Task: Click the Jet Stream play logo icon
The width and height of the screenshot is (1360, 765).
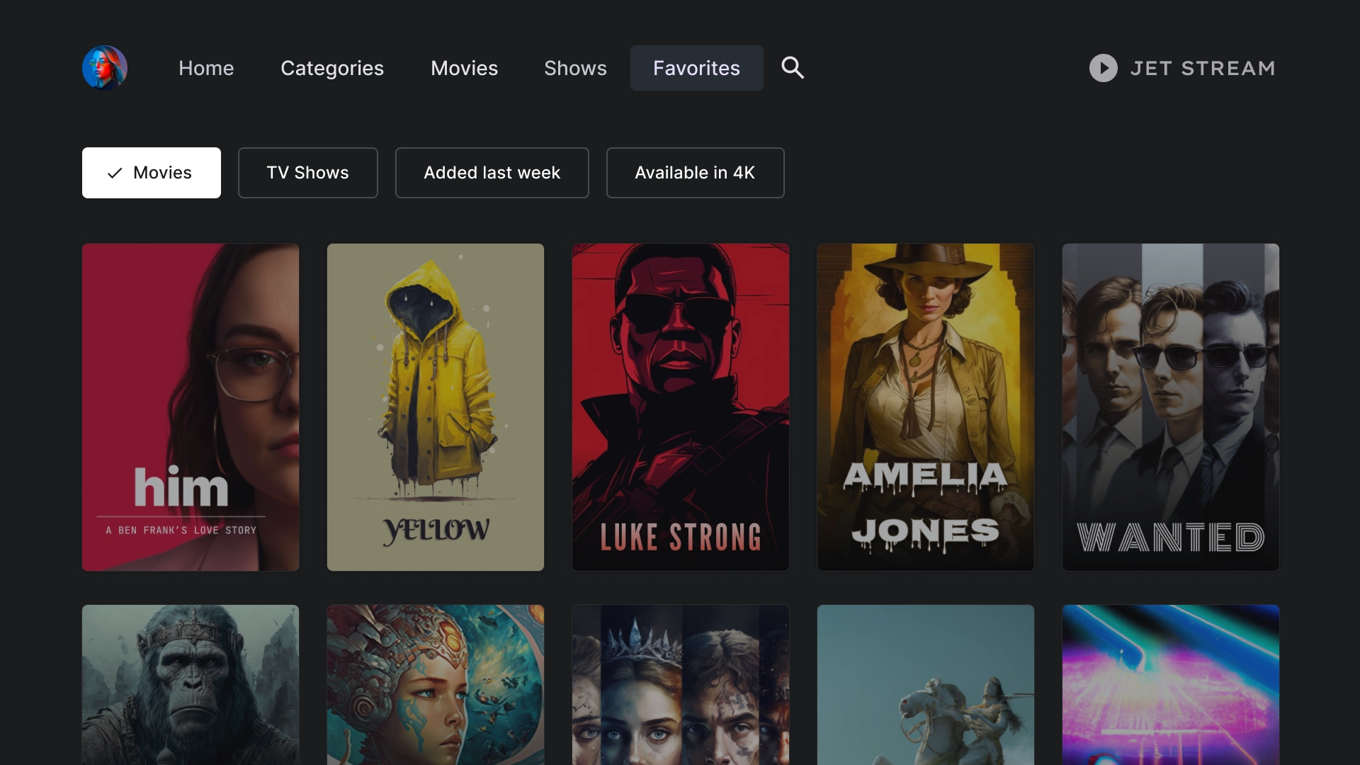Action: tap(1103, 68)
